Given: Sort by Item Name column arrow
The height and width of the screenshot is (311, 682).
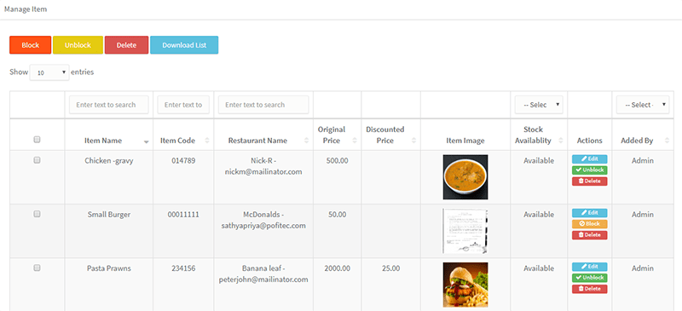Looking at the screenshot, I should click(147, 141).
